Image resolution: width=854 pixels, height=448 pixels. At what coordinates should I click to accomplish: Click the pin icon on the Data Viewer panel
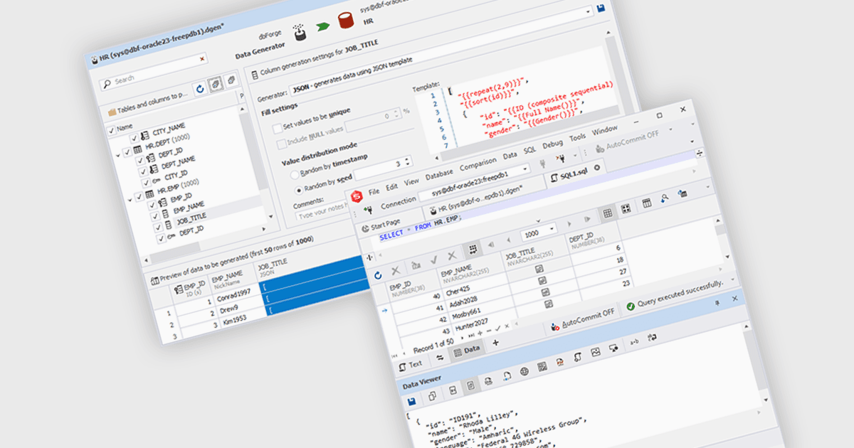click(x=716, y=304)
